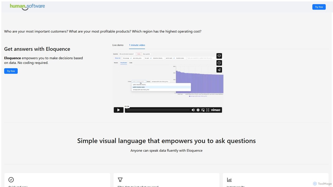Play the Vimeo video
This screenshot has height=187, width=333.
click(x=118, y=110)
